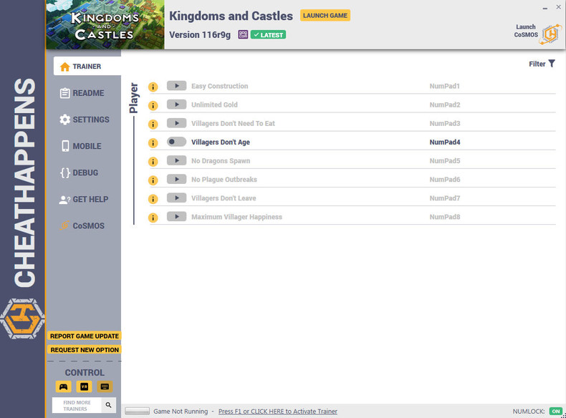Click the NumPad1 hotkey label

click(444, 86)
